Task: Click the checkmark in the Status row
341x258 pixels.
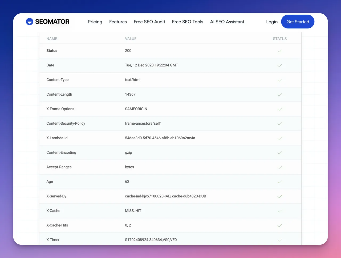Action: (280, 51)
